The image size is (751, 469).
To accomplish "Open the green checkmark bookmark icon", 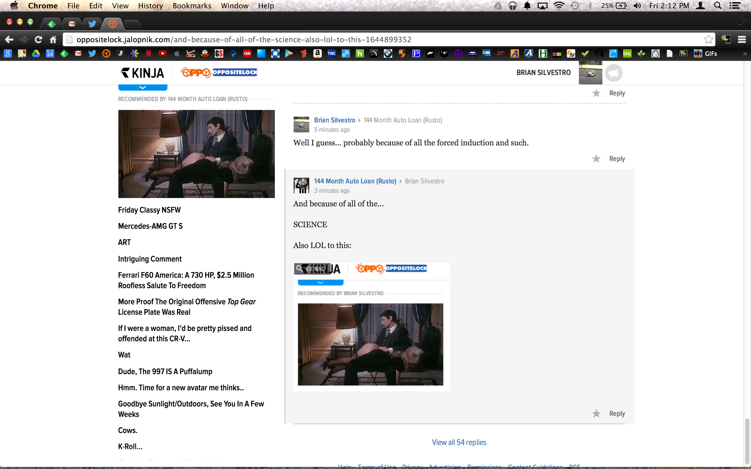I will point(585,54).
